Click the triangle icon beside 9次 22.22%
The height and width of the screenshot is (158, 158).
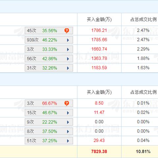[x=68, y=122]
